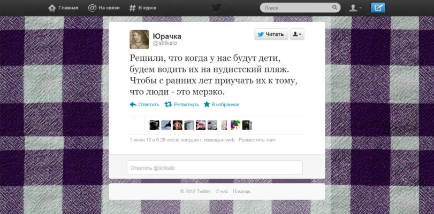
Task: Open the На связи tab
Action: (x=104, y=7)
